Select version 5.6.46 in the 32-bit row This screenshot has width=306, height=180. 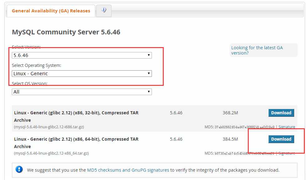(176, 113)
